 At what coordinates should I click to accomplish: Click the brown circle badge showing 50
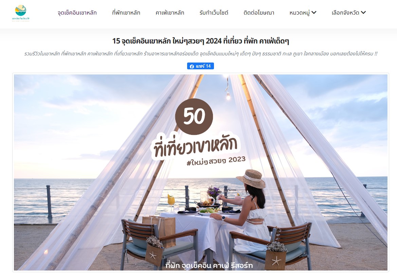pos(194,116)
